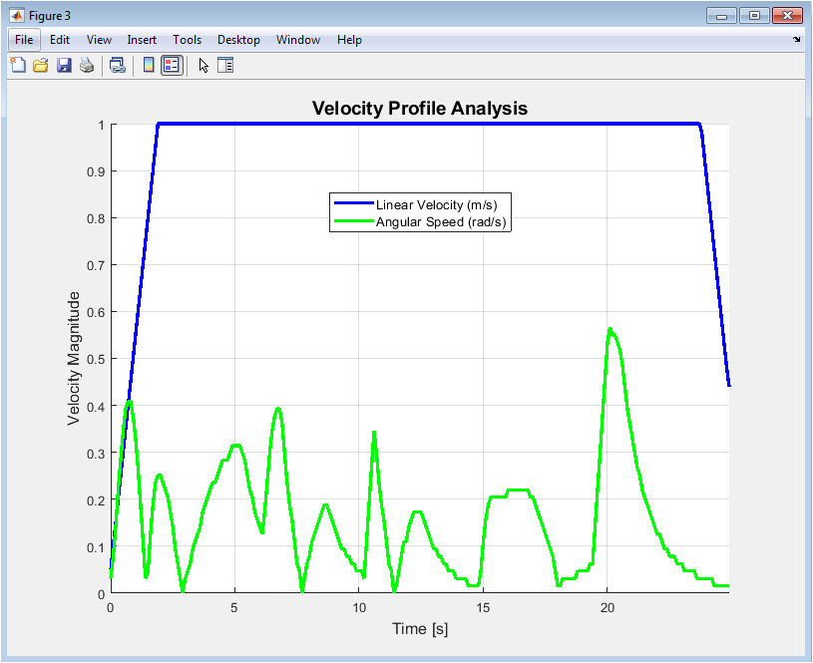Open a file using the folder icon

tap(41, 66)
